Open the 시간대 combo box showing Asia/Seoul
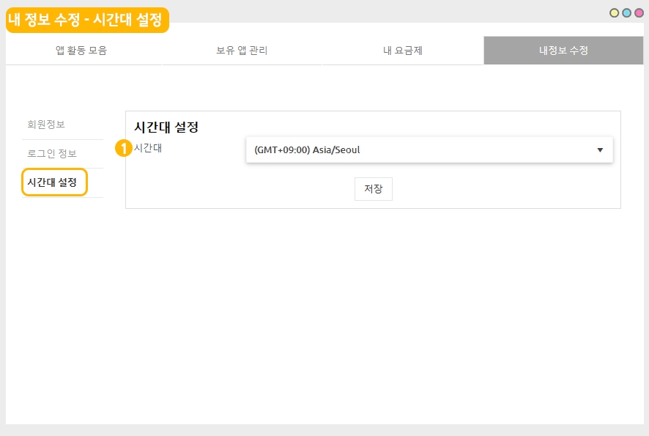Image resolution: width=649 pixels, height=436 pixels. (429, 150)
